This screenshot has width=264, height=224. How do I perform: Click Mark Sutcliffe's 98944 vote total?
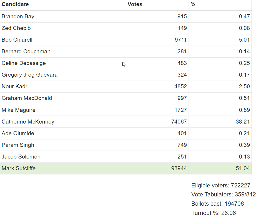(x=179, y=168)
